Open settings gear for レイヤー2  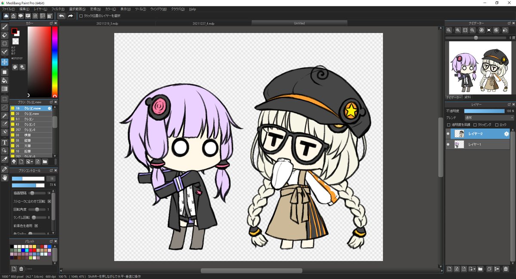[507, 134]
